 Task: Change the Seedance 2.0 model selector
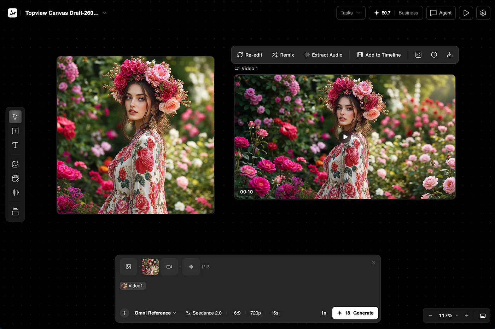pos(204,313)
